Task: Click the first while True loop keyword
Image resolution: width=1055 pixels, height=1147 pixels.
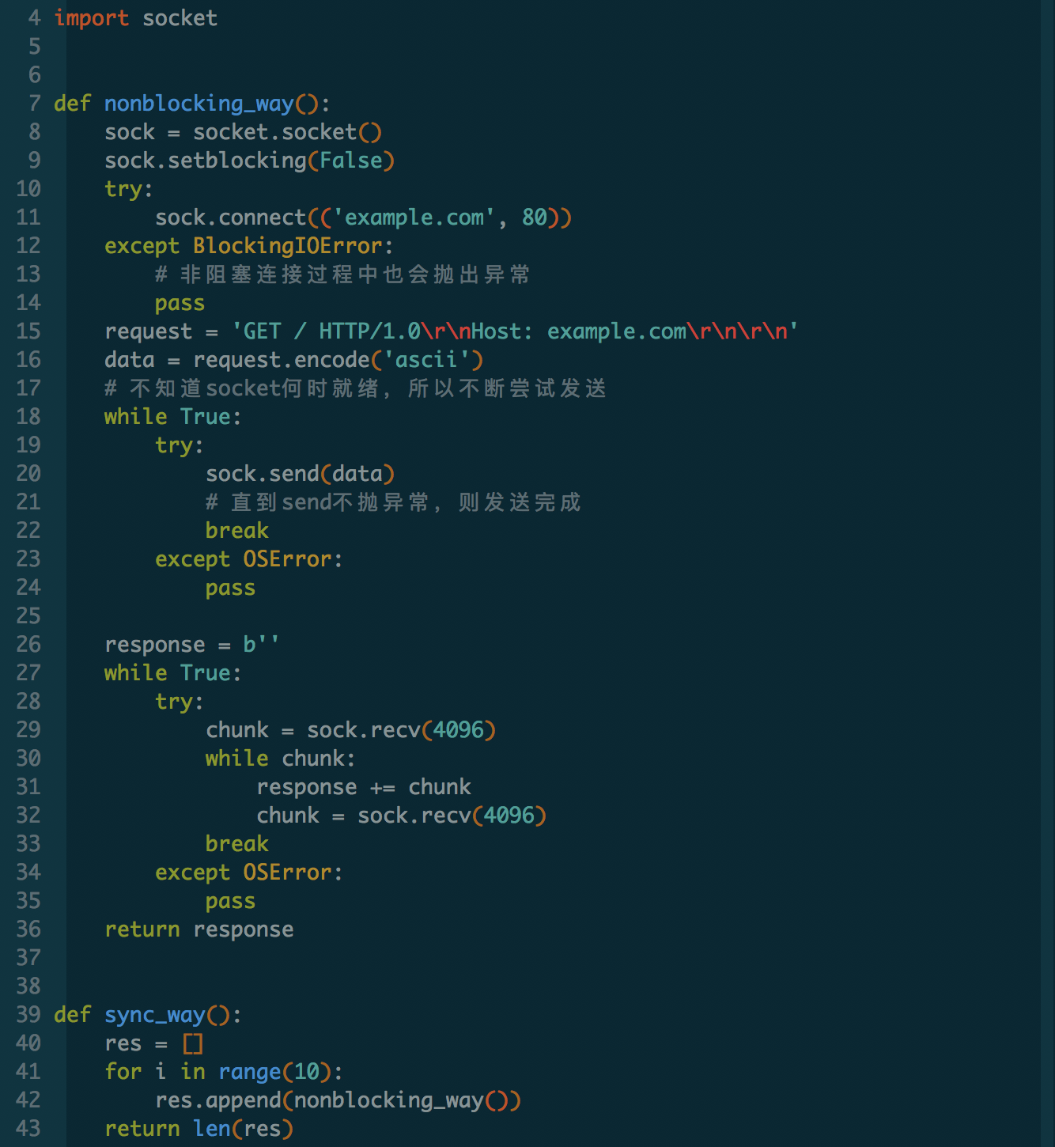Action: (135, 416)
